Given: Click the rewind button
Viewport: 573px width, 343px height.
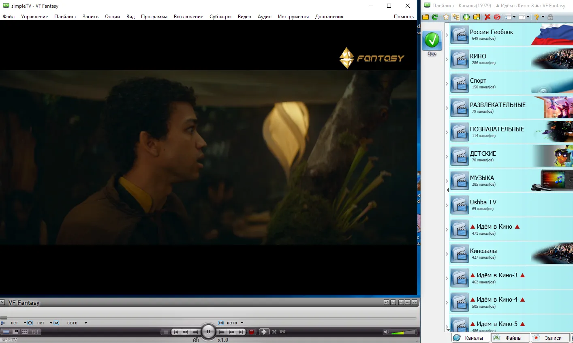Looking at the screenshot, I should [195, 332].
